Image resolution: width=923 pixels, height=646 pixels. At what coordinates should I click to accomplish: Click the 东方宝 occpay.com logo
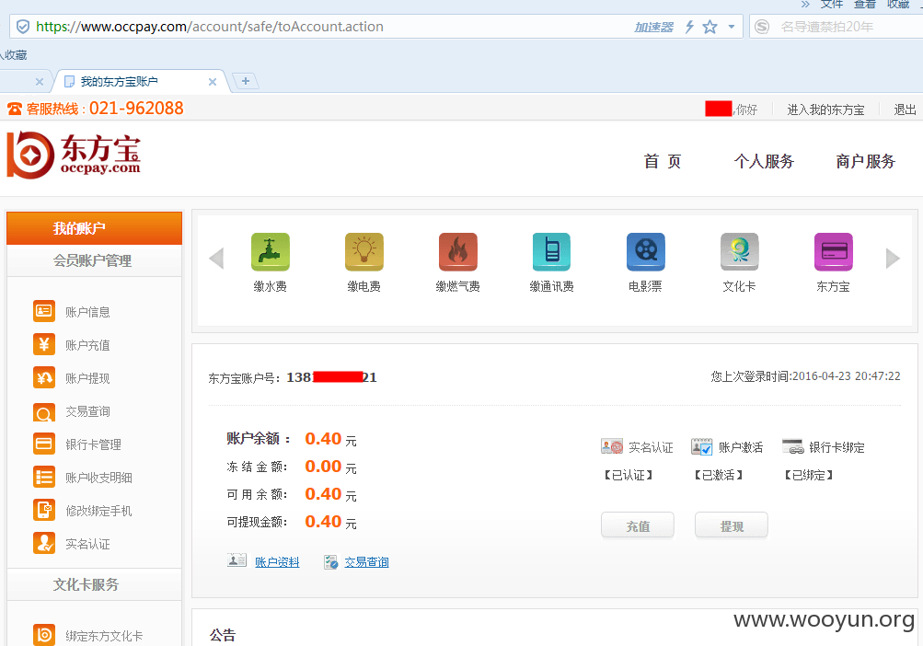[74, 155]
